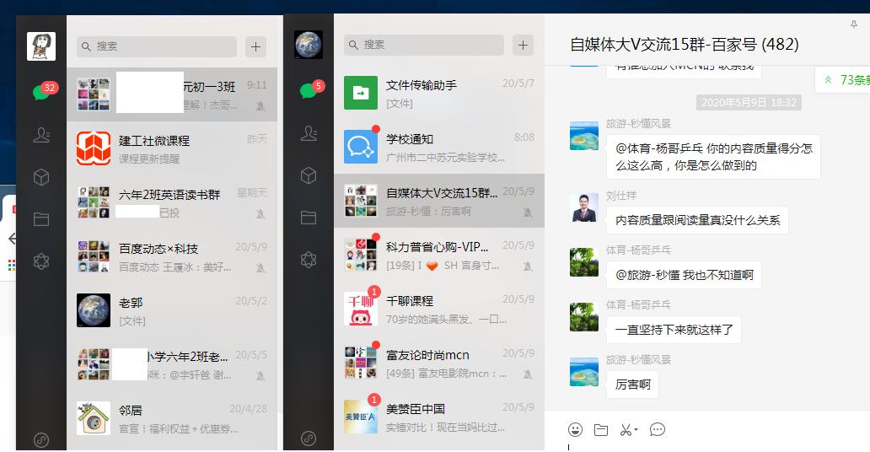
Task: Open 老郭 chat in left window
Action: pos(172,310)
